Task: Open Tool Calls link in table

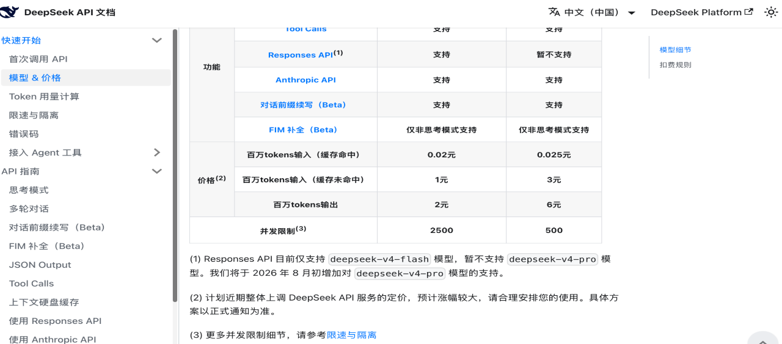Action: [x=305, y=29]
